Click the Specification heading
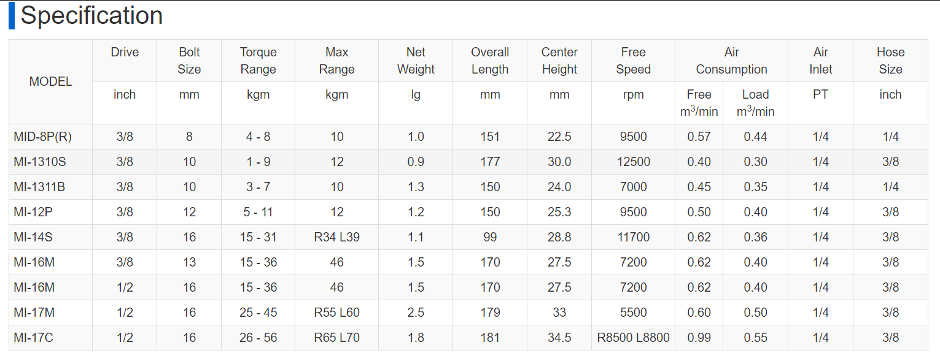 tap(91, 16)
